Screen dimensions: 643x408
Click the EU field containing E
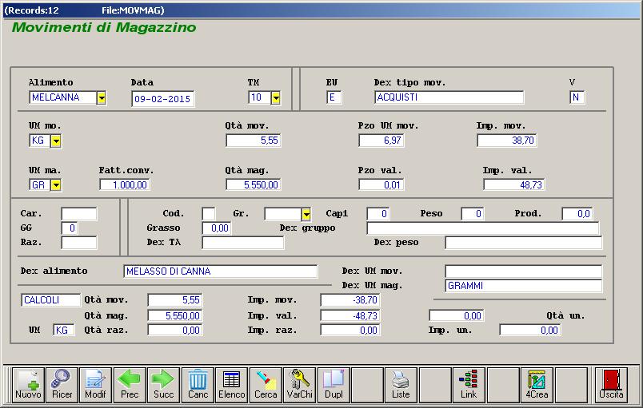(x=334, y=97)
